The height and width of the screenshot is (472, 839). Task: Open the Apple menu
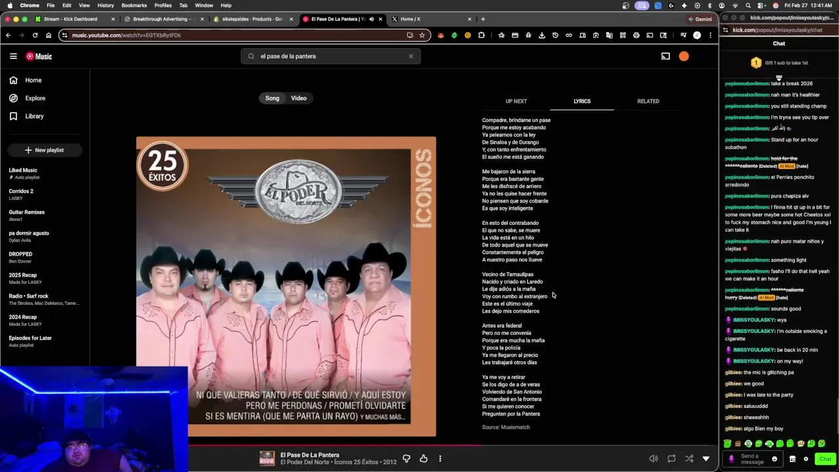9,5
